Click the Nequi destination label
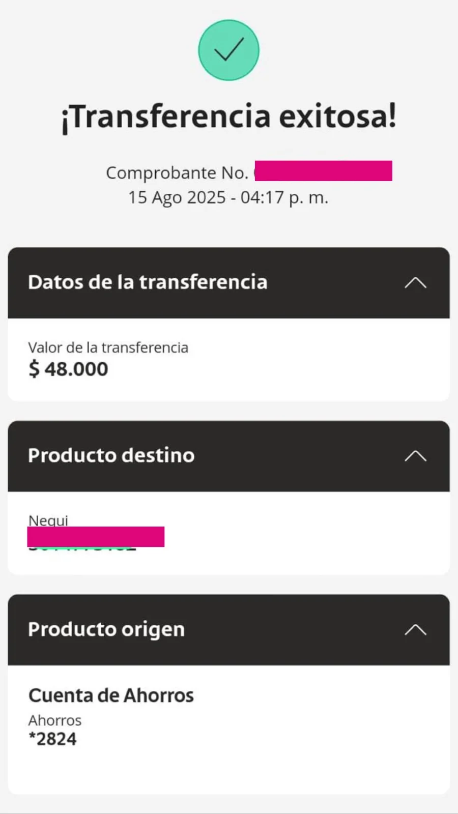458x814 pixels. pos(48,520)
